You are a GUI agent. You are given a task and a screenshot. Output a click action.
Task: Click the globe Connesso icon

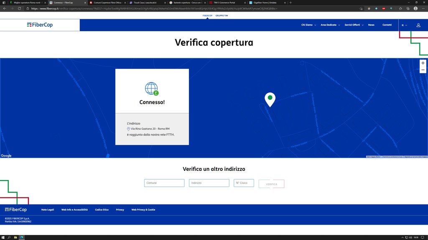pyautogui.click(x=152, y=89)
